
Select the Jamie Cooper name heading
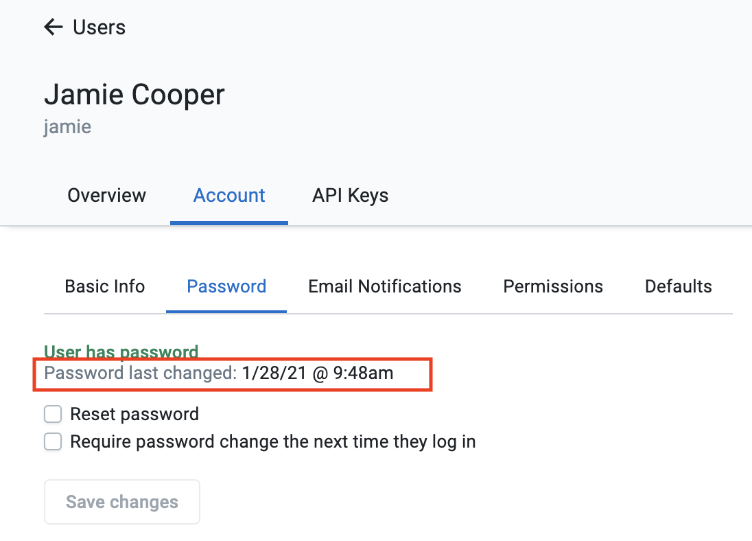tap(134, 94)
